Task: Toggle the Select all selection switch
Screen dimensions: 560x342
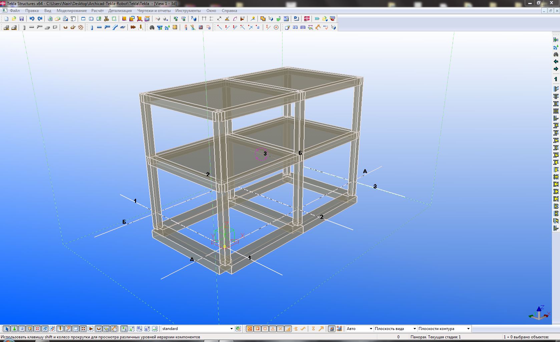Action: click(6, 329)
